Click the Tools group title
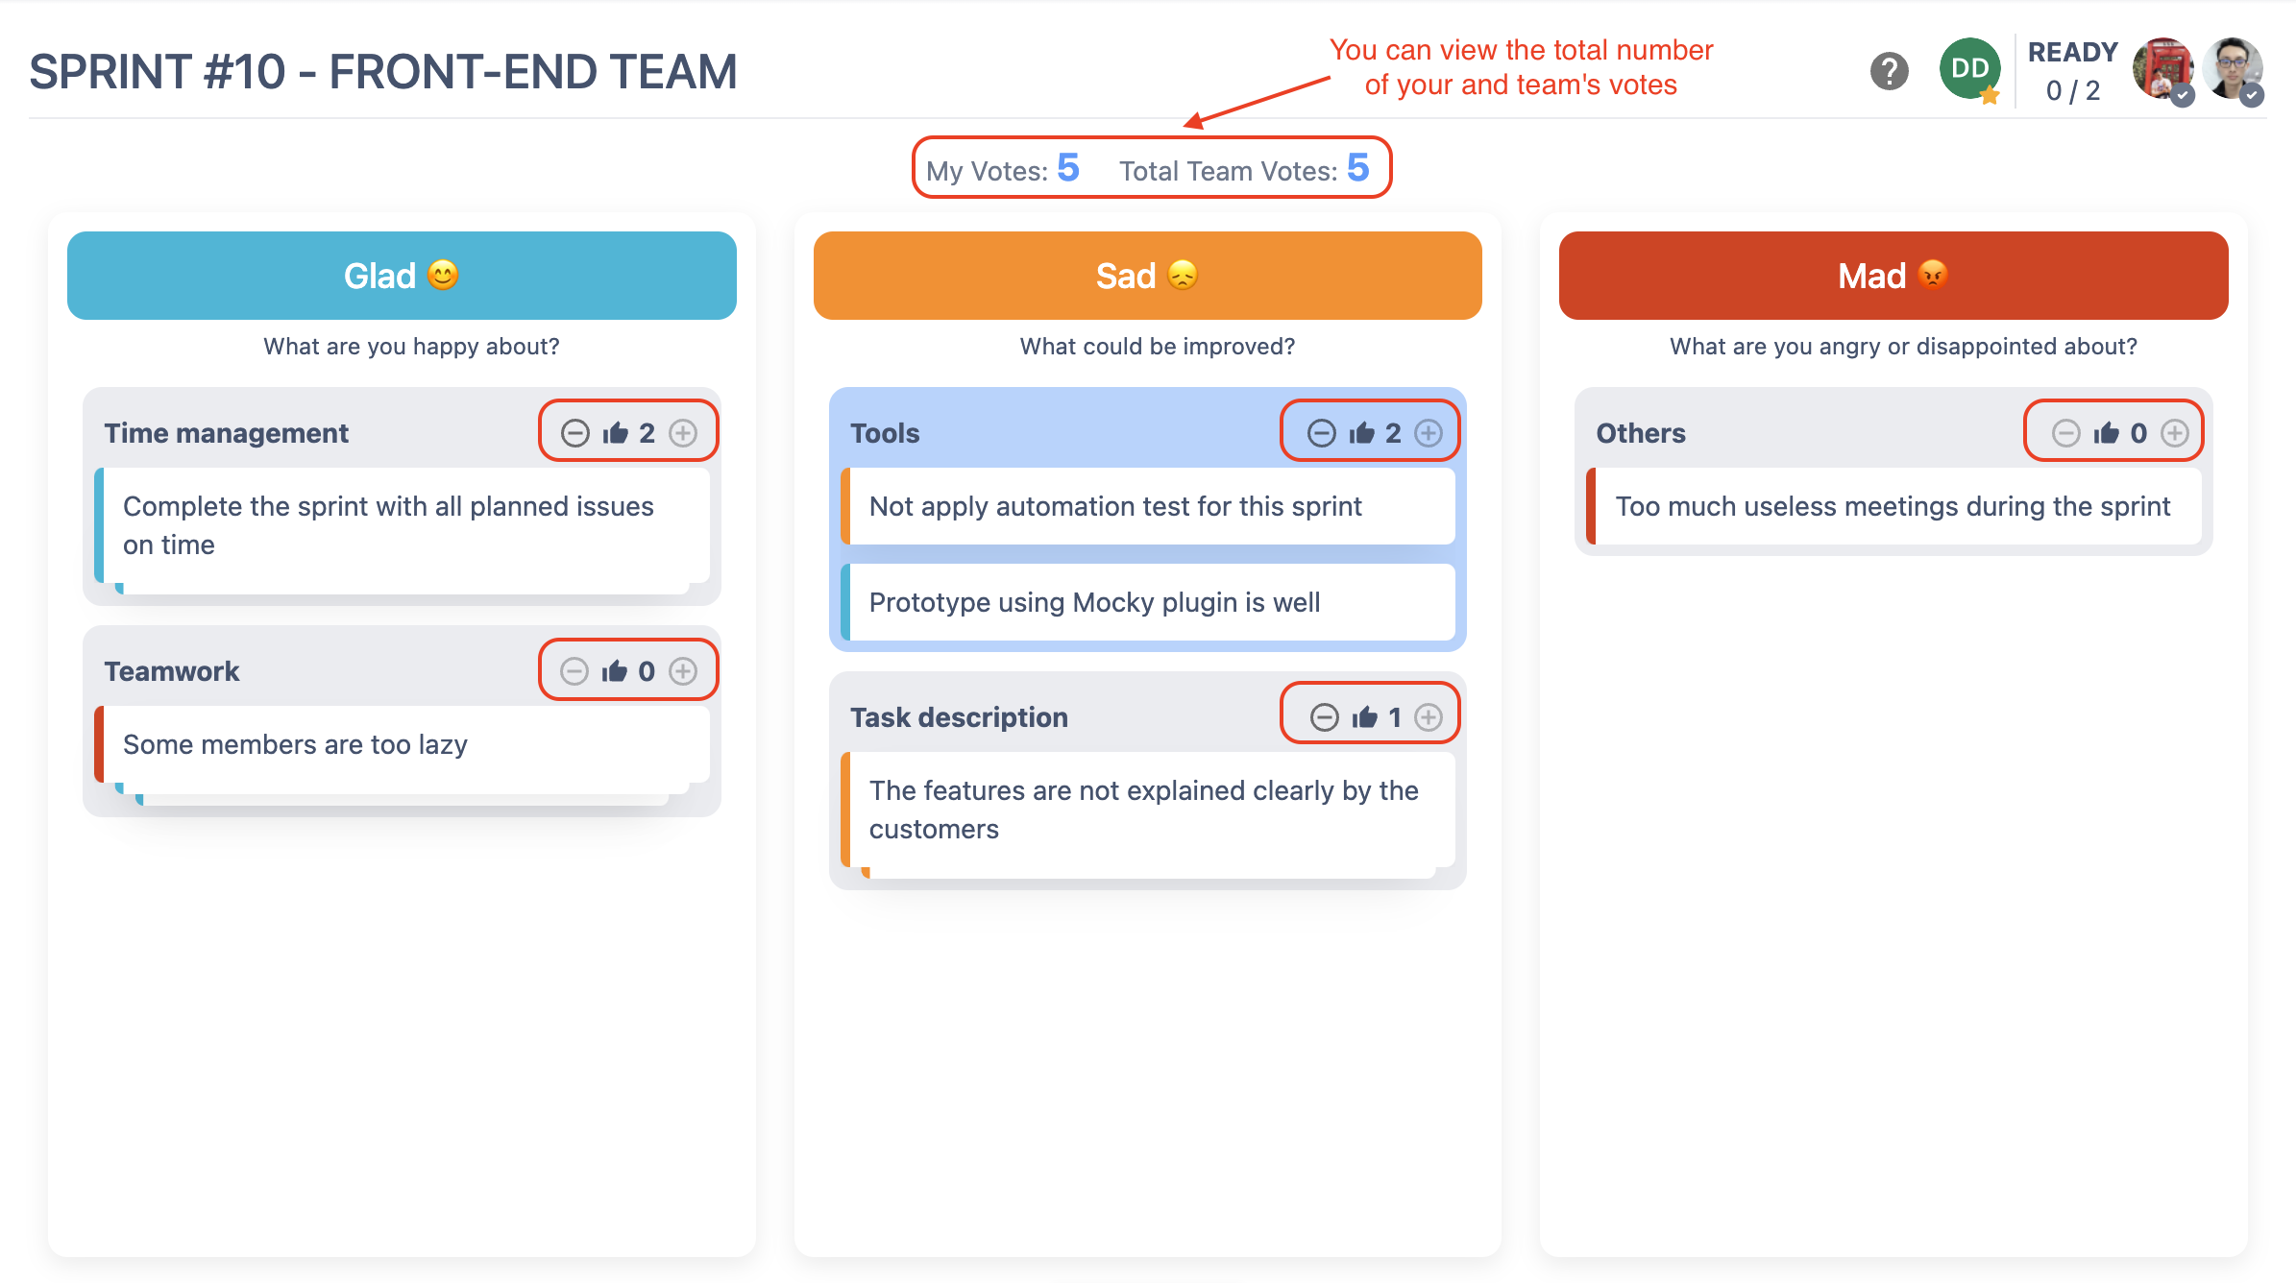 tap(885, 433)
